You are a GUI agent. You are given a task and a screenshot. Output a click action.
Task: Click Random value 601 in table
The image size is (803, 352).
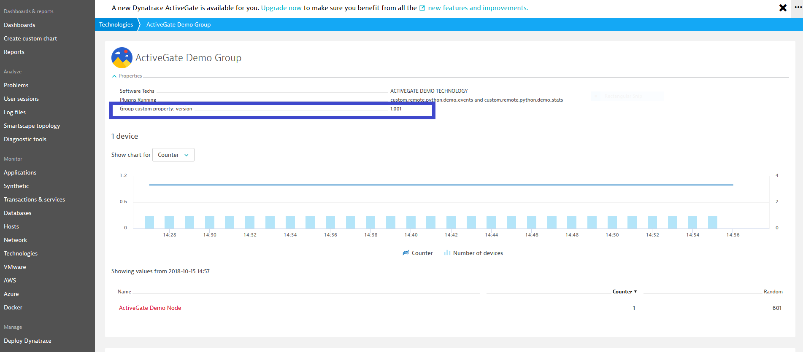777,308
